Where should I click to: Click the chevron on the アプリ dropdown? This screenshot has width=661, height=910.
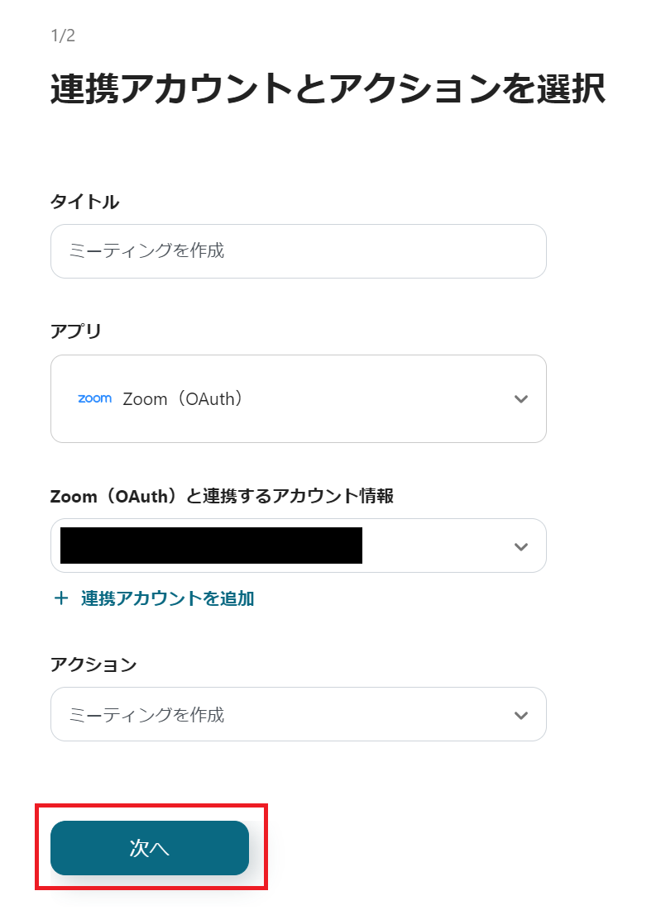pyautogui.click(x=521, y=398)
